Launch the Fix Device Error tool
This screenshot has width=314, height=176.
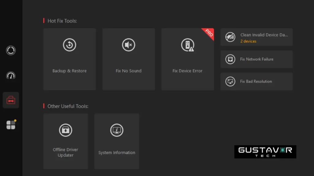point(187,58)
